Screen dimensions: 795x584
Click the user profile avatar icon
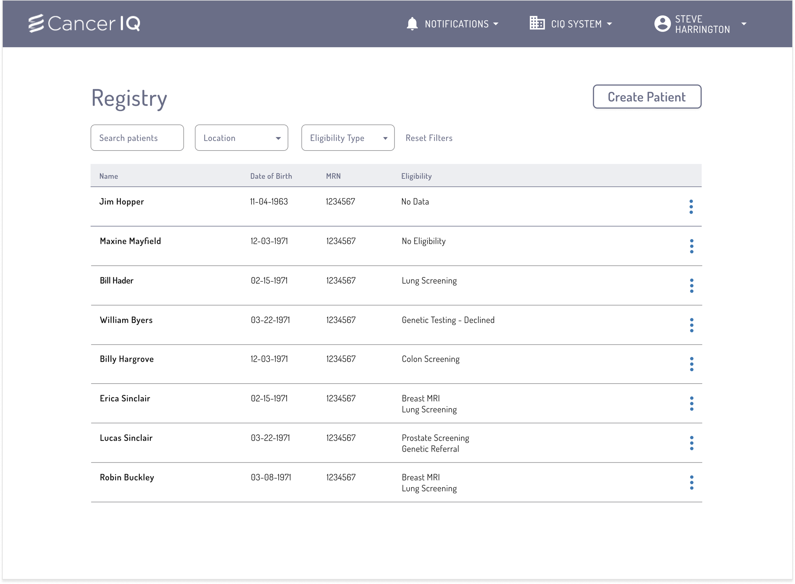tap(662, 24)
